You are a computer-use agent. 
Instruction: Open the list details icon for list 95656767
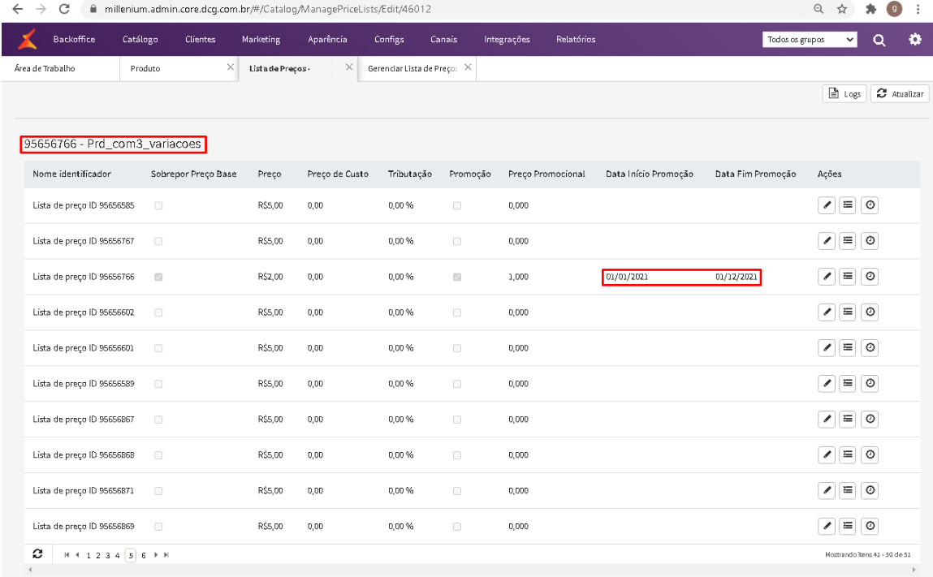[x=848, y=241]
